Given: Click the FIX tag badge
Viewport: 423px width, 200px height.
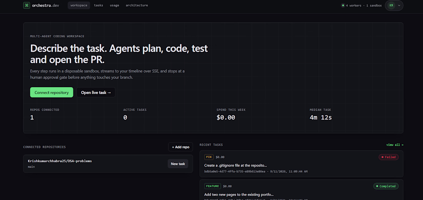Looking at the screenshot, I should point(209,157).
